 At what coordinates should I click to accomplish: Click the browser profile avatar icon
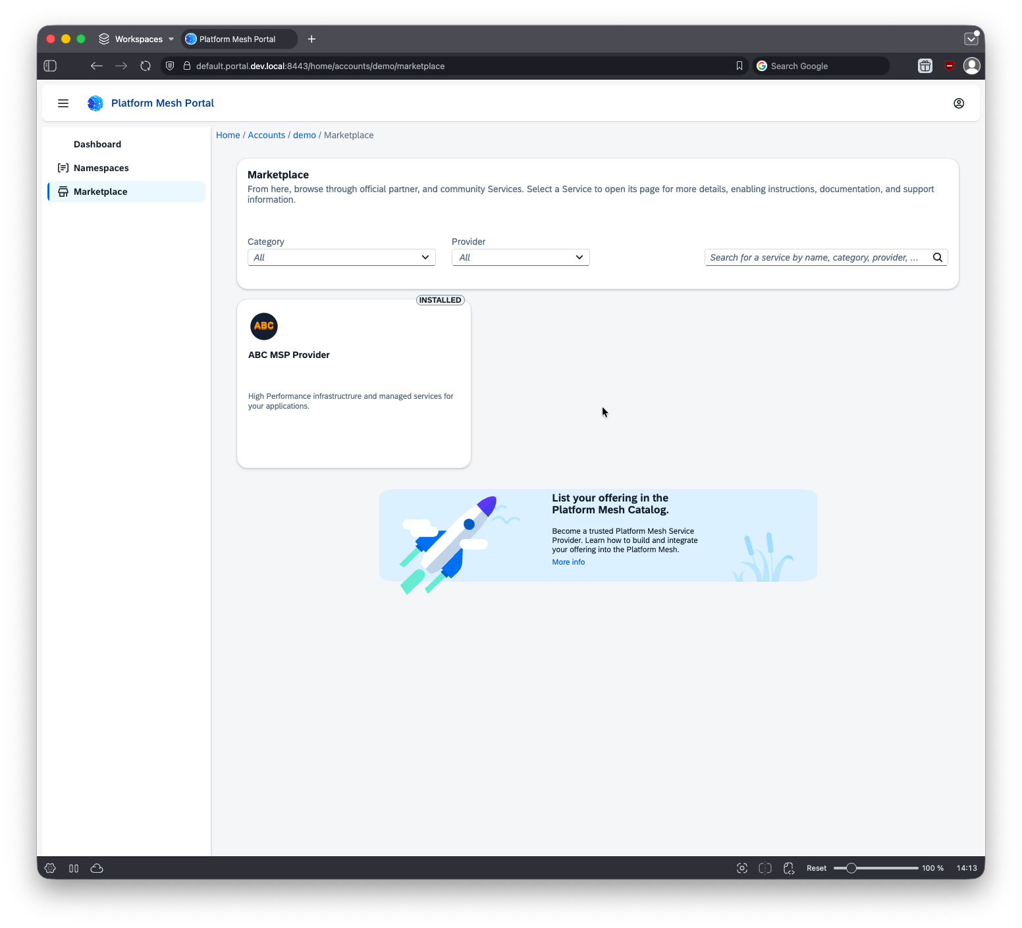pyautogui.click(x=972, y=66)
